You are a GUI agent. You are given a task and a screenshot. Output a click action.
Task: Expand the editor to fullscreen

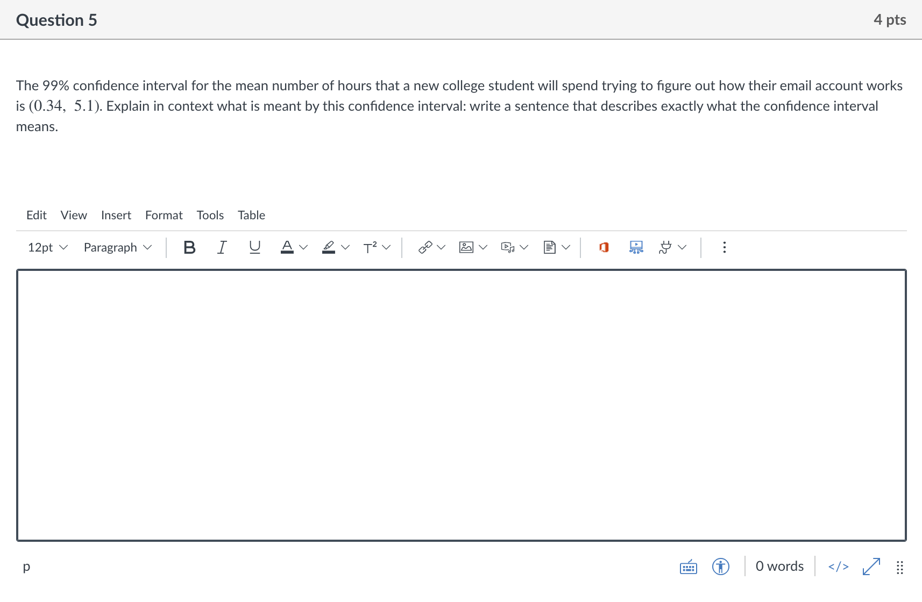[x=871, y=567]
